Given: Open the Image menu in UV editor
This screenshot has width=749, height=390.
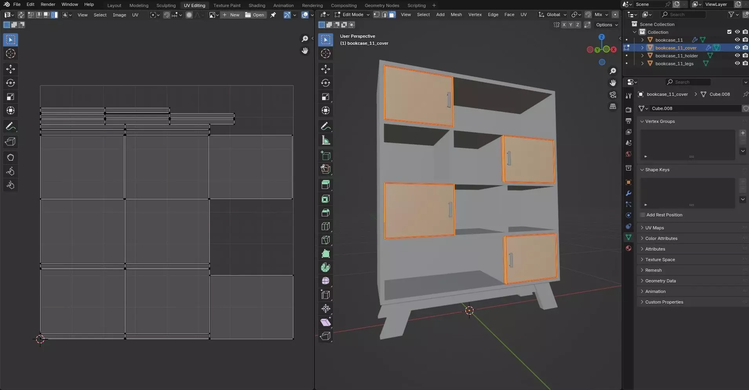Looking at the screenshot, I should [119, 15].
